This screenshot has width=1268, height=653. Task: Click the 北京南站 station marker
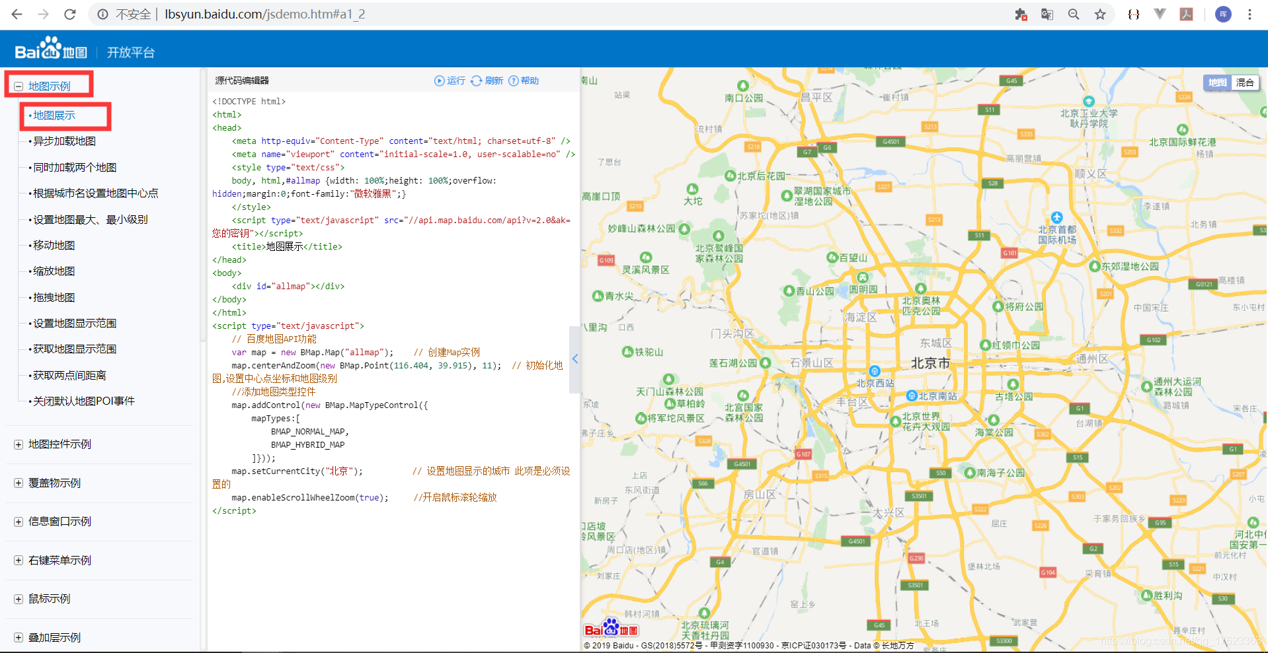912,395
